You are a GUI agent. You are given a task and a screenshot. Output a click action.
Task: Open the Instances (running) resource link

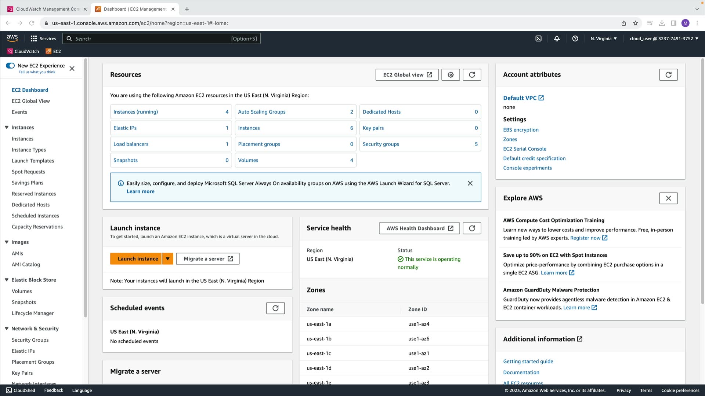(135, 112)
